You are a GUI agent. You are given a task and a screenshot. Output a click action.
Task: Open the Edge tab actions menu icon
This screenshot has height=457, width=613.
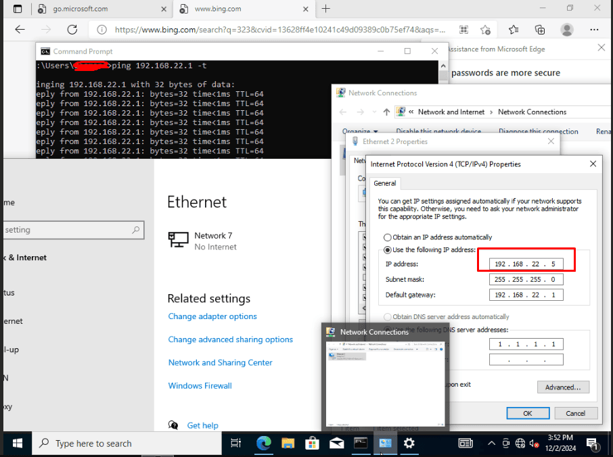(x=18, y=9)
